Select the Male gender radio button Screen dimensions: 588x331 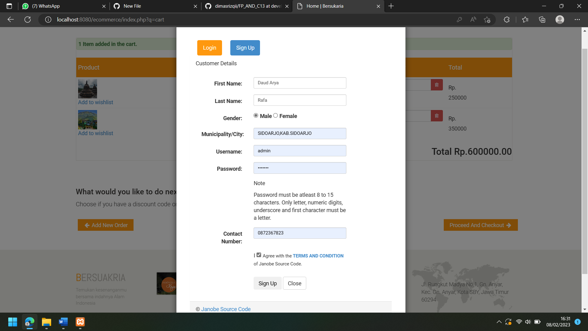click(x=256, y=116)
